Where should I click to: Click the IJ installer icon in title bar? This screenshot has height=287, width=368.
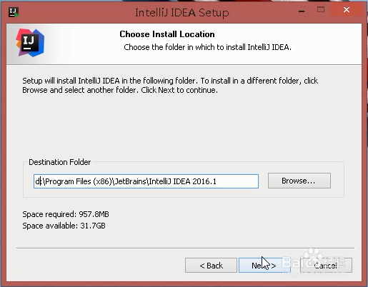[14, 12]
